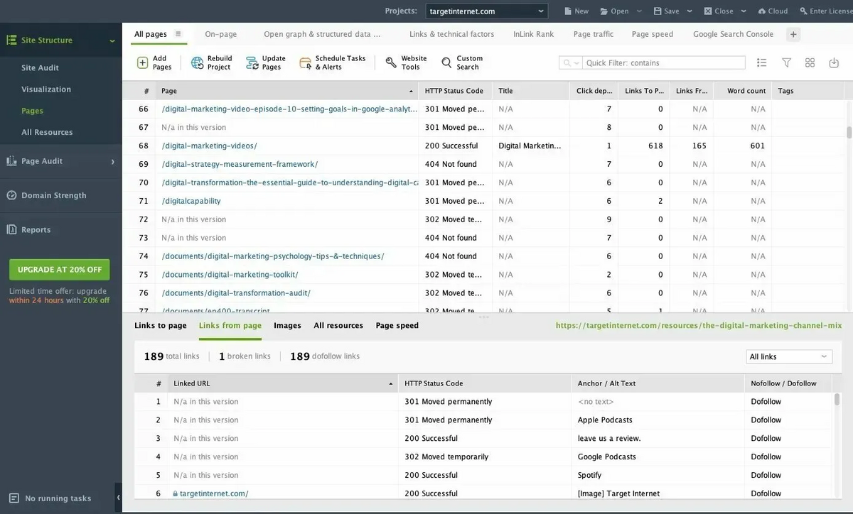Image resolution: width=853 pixels, height=514 pixels.
Task: Open the Projects dropdown targetinternet.com
Action: [x=487, y=11]
